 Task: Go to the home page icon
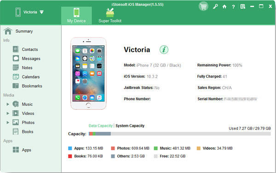click(x=224, y=7)
